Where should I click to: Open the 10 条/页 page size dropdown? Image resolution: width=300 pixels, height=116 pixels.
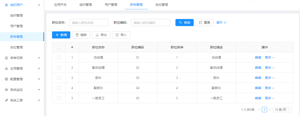coord(282,110)
